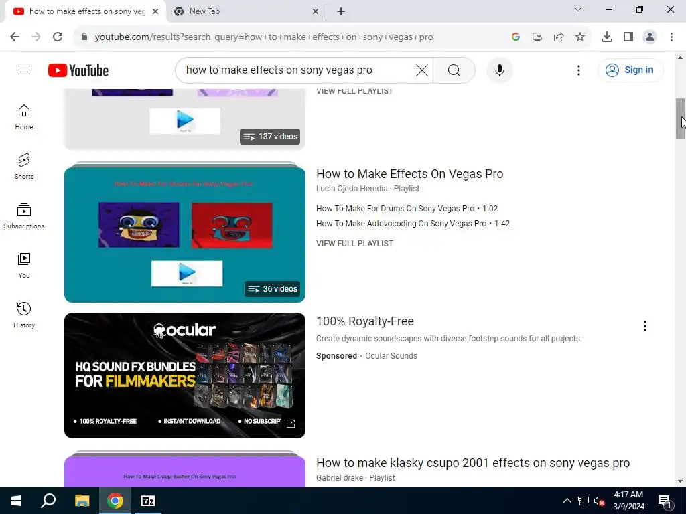Screen dimensions: 686x514
Task: View full playlist of 36 videos
Action: pos(354,244)
